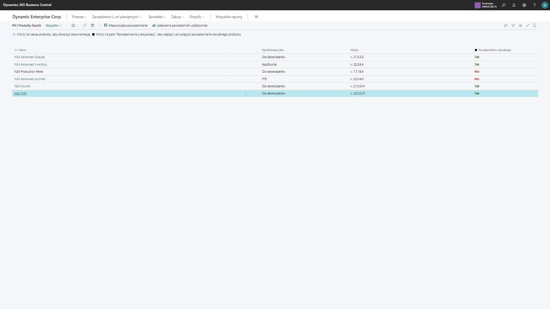Expand the Shopify menu
The image size is (550, 309).
[197, 17]
